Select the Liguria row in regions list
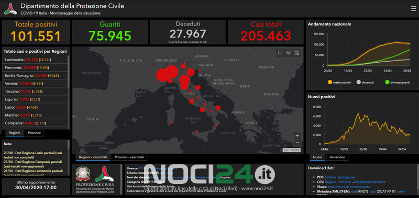 click(35, 99)
